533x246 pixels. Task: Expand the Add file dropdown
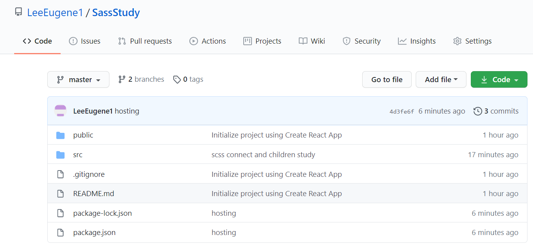click(x=441, y=79)
